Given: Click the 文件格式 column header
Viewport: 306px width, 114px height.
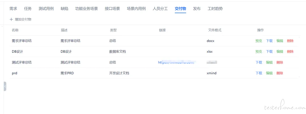Looking at the screenshot, I should 215,30.
